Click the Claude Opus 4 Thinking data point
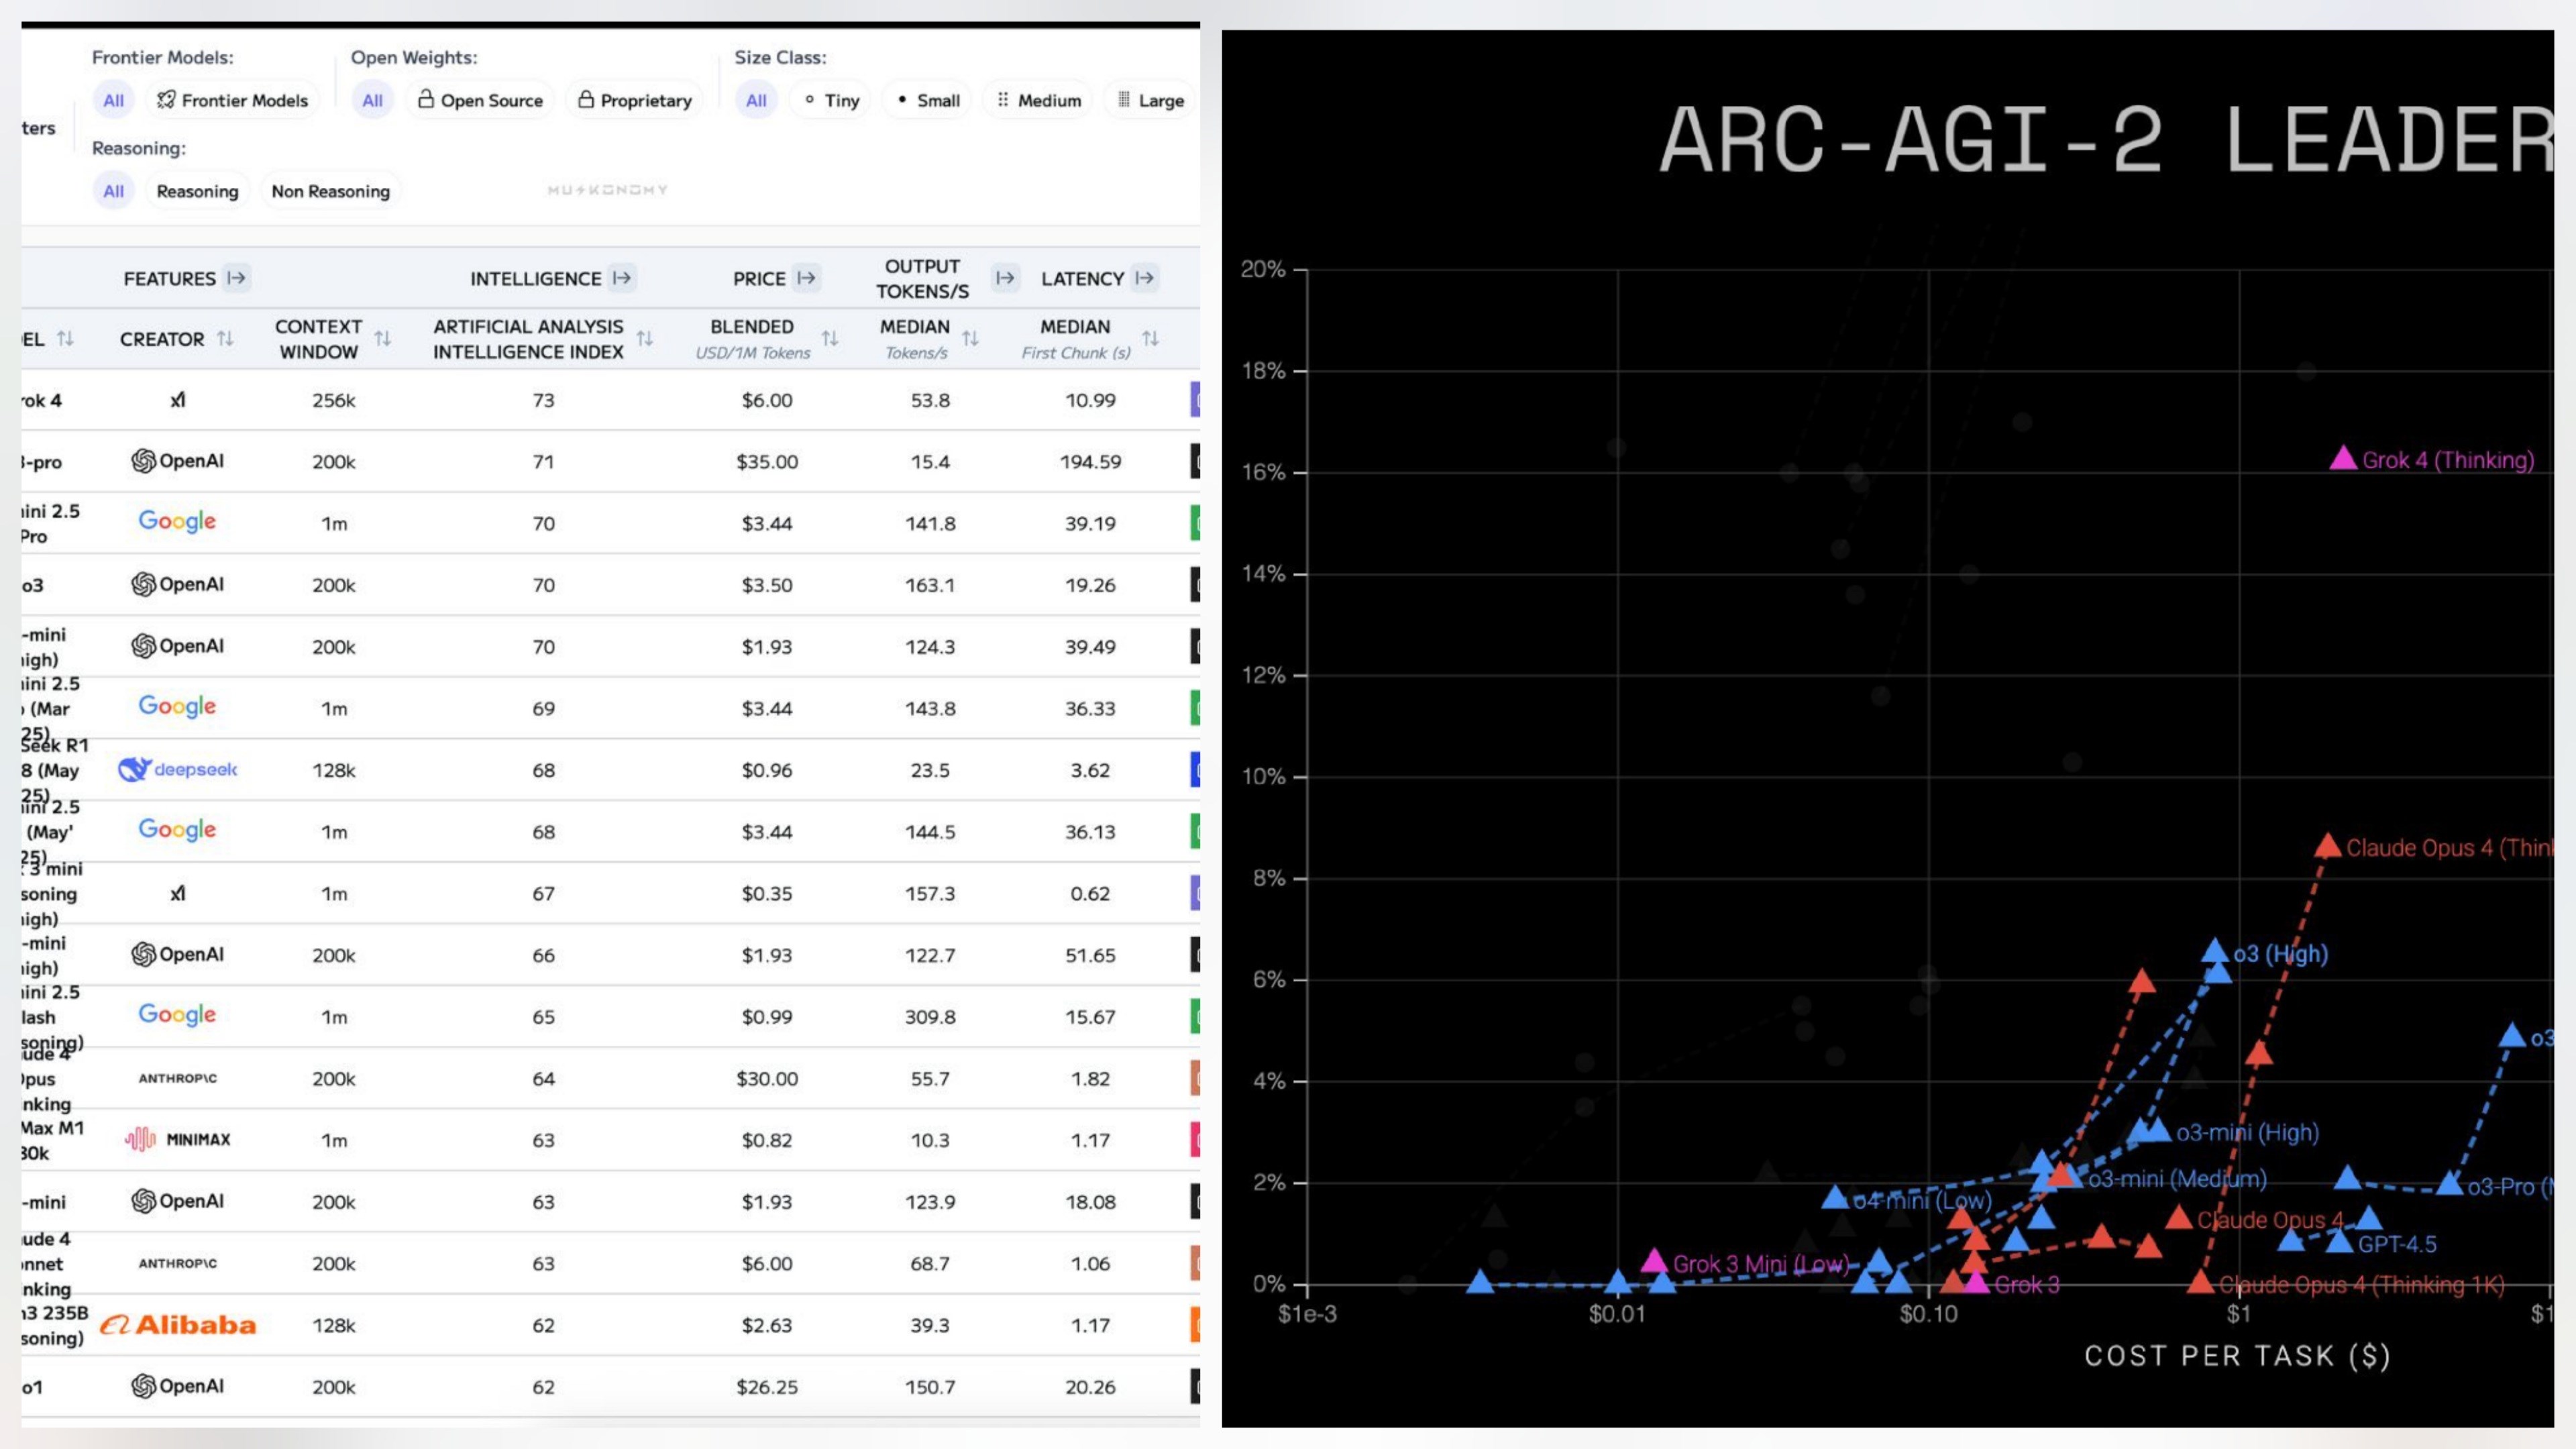This screenshot has width=2576, height=1449. (2327, 846)
